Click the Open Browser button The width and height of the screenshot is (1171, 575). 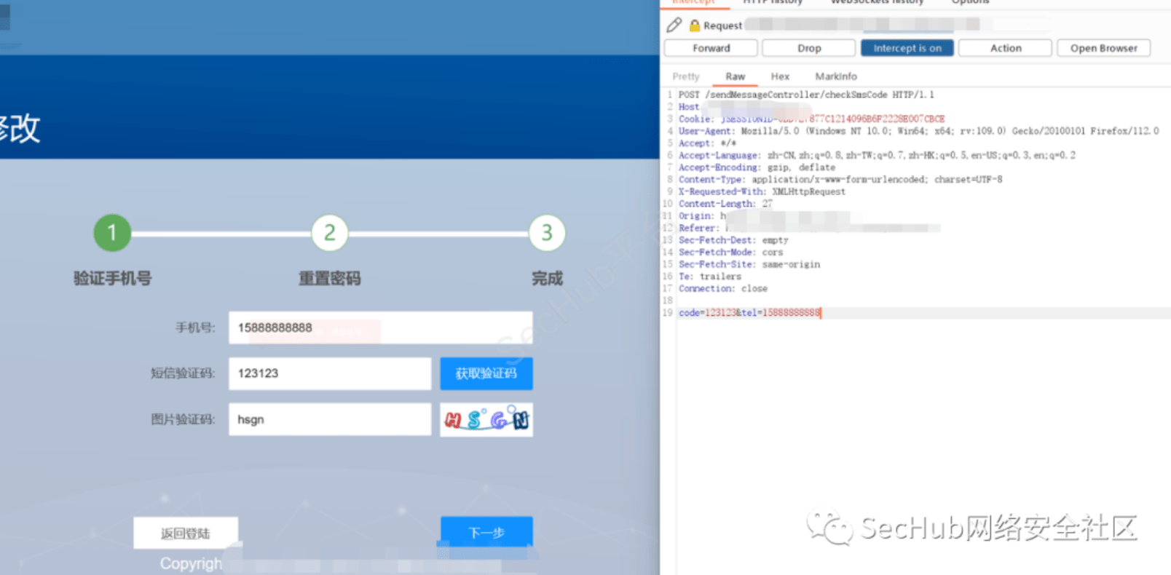1103,48
